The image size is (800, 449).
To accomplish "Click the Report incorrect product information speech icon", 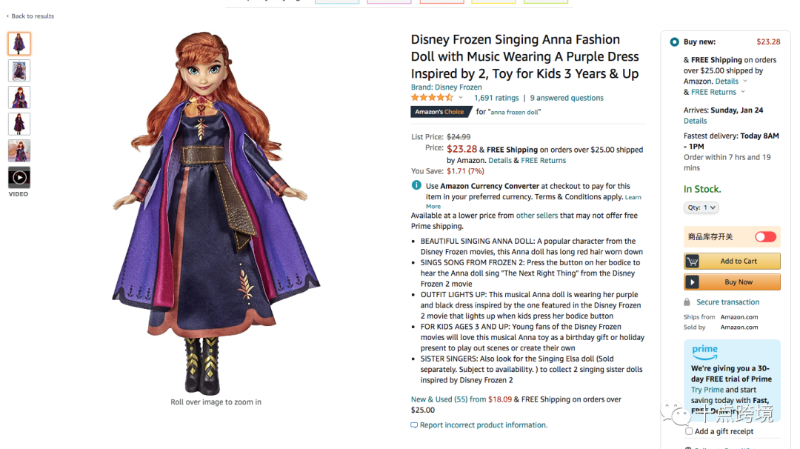I will click(x=414, y=425).
